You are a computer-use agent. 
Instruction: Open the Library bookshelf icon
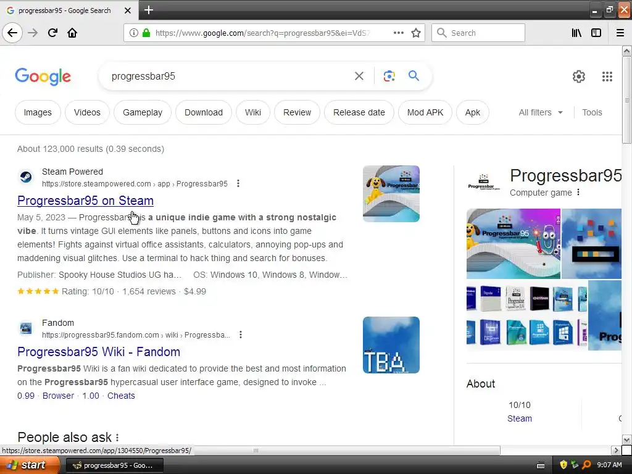tap(576, 33)
